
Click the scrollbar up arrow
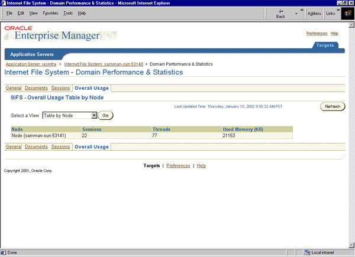click(x=351, y=25)
